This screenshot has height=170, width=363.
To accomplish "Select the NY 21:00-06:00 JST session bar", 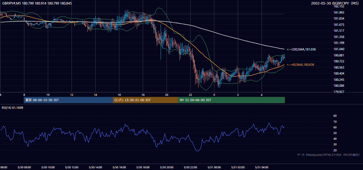I will (x=231, y=100).
